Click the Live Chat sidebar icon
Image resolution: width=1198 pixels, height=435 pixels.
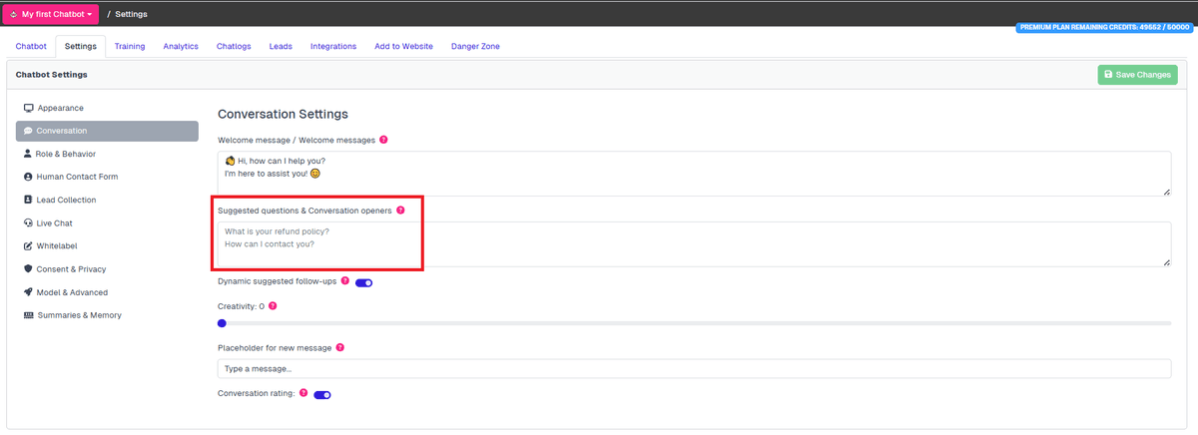click(x=28, y=223)
